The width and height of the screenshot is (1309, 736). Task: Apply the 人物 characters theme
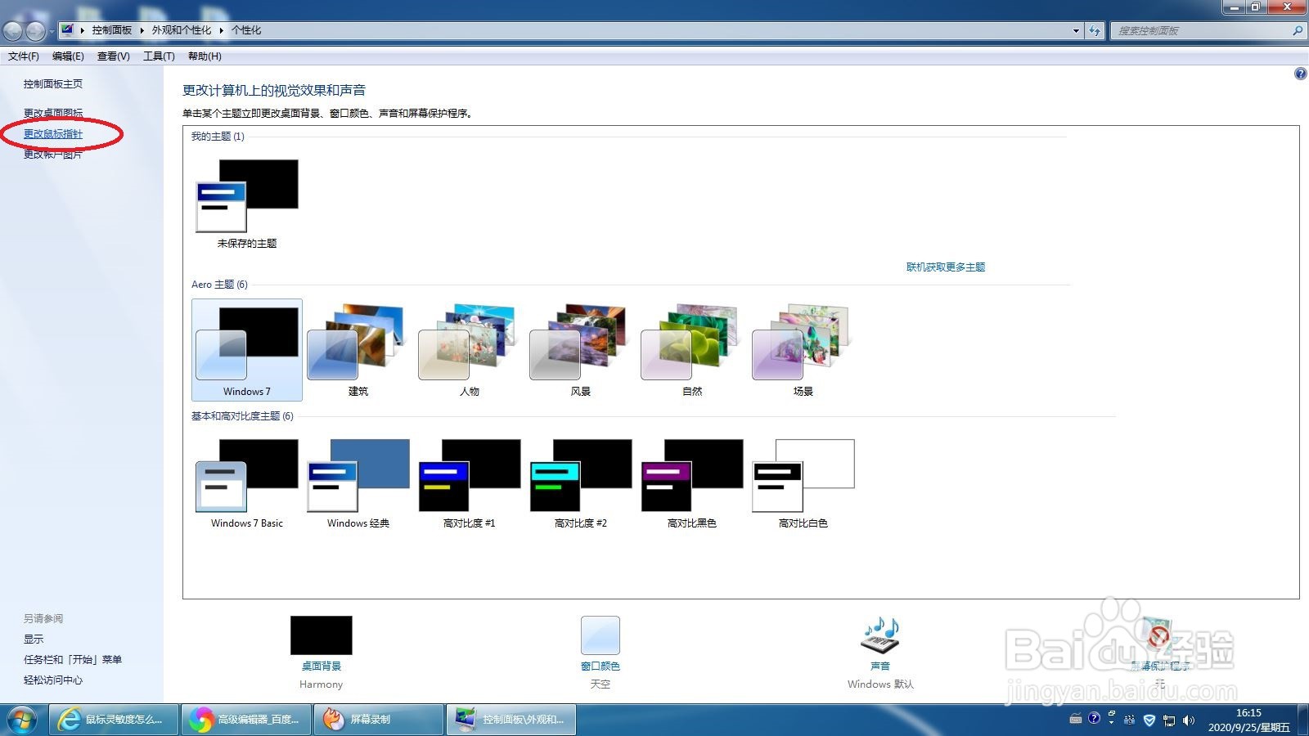click(x=469, y=350)
